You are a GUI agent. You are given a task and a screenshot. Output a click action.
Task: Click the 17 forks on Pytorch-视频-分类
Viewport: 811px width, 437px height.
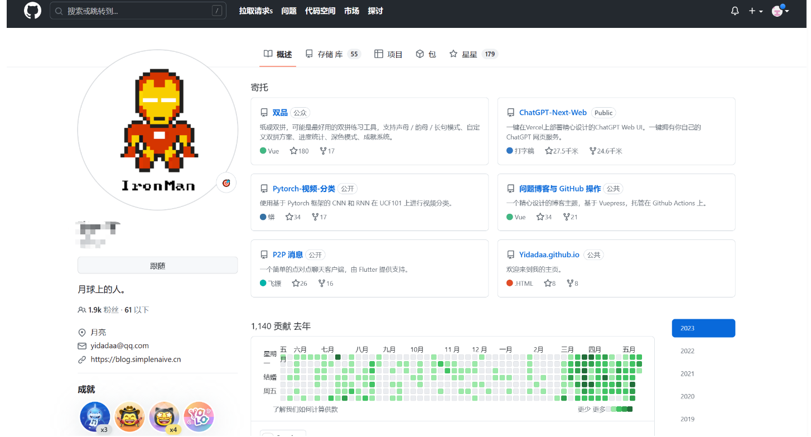(320, 217)
